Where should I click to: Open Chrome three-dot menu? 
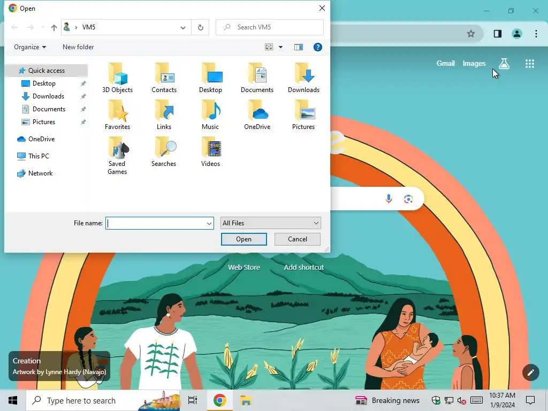(x=536, y=34)
